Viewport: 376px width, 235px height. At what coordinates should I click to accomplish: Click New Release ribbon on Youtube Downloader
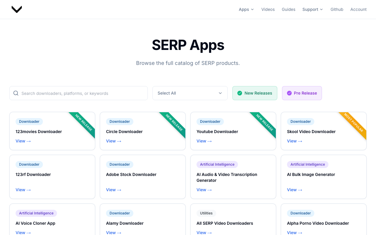point(265,123)
